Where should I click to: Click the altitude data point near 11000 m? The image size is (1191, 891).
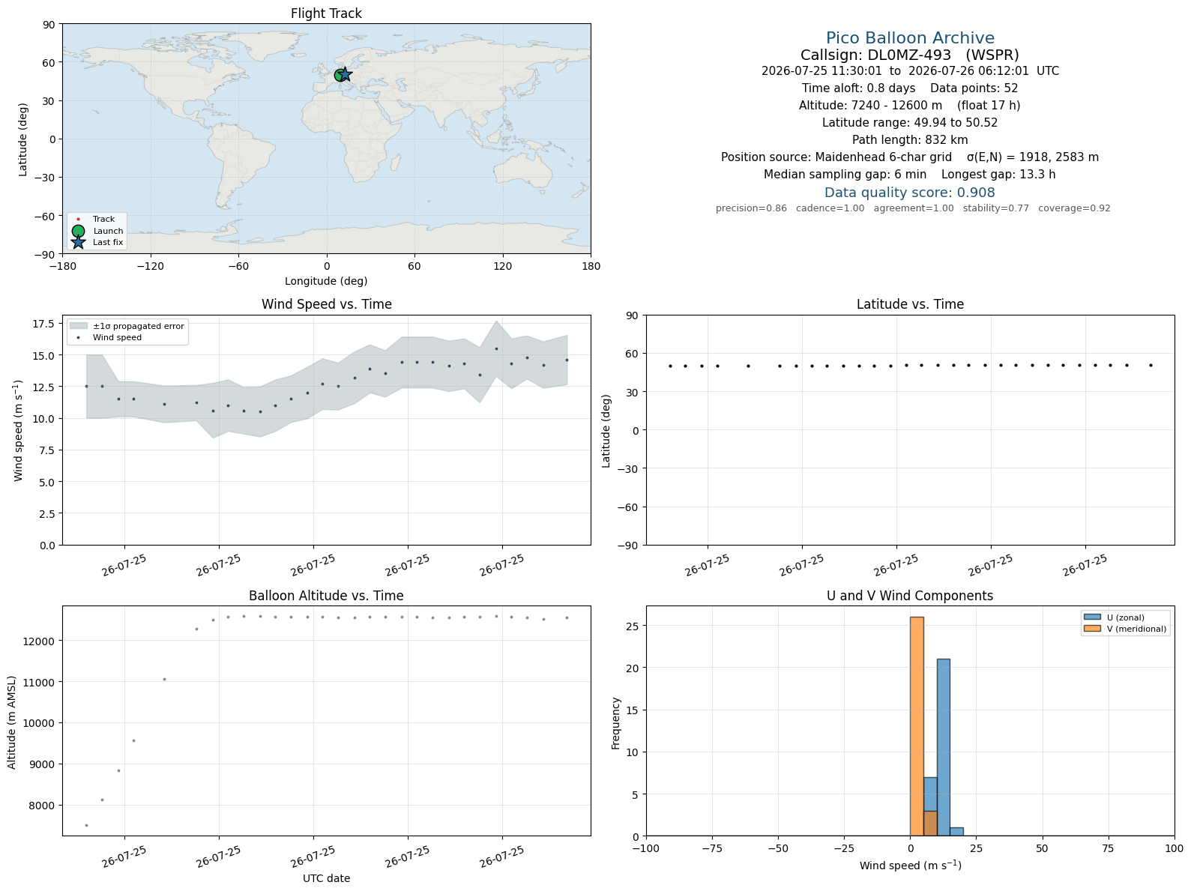point(164,679)
